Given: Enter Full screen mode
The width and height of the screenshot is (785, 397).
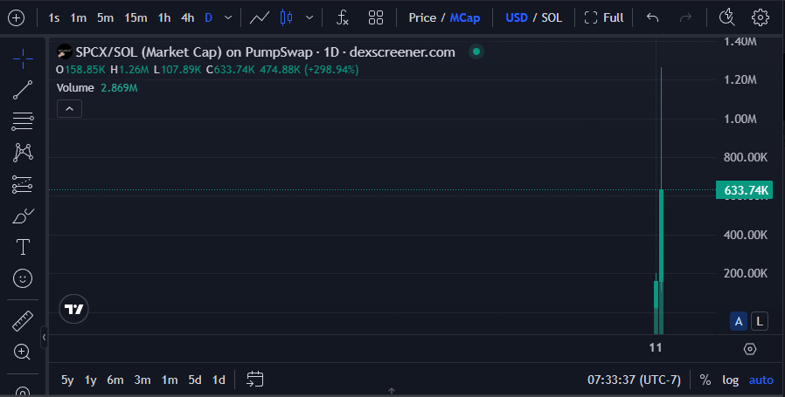Looking at the screenshot, I should [x=604, y=18].
